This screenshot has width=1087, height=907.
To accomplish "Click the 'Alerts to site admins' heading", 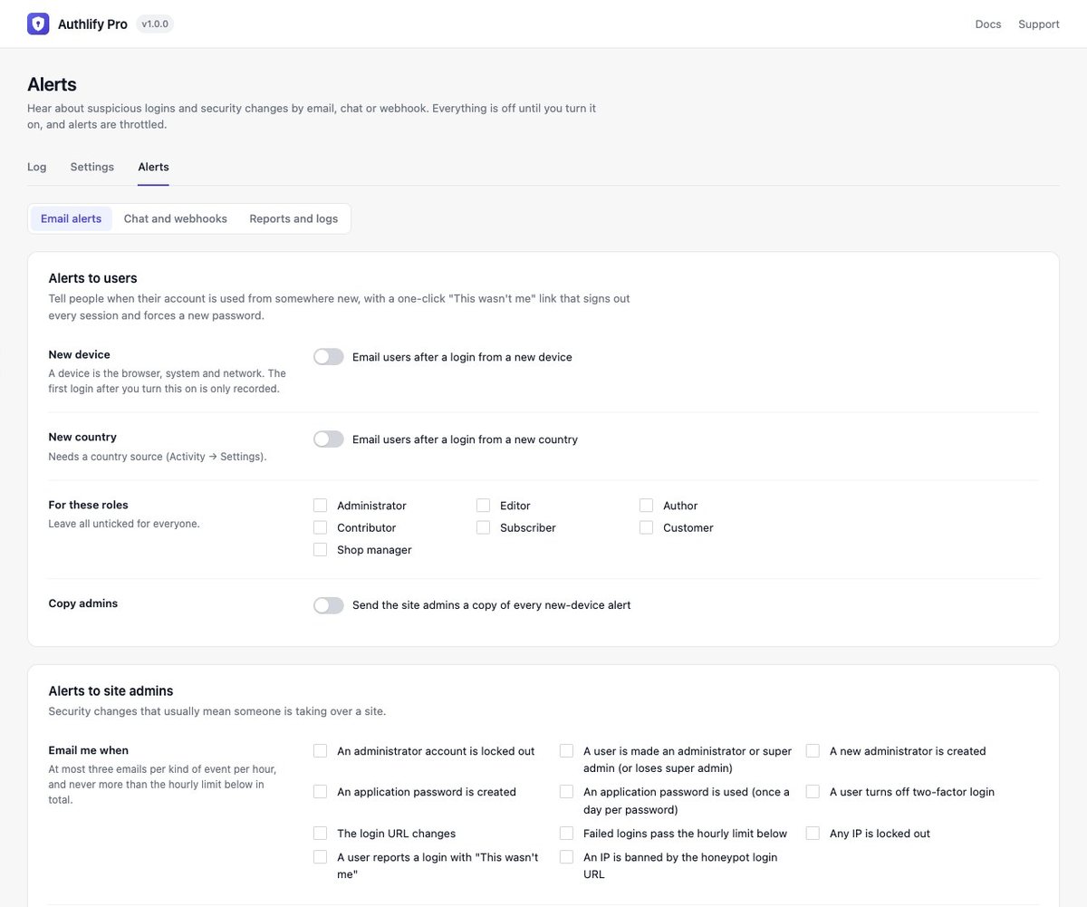I will [111, 691].
